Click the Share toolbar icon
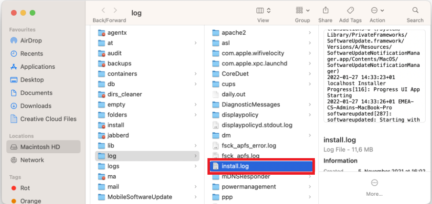 [326, 10]
